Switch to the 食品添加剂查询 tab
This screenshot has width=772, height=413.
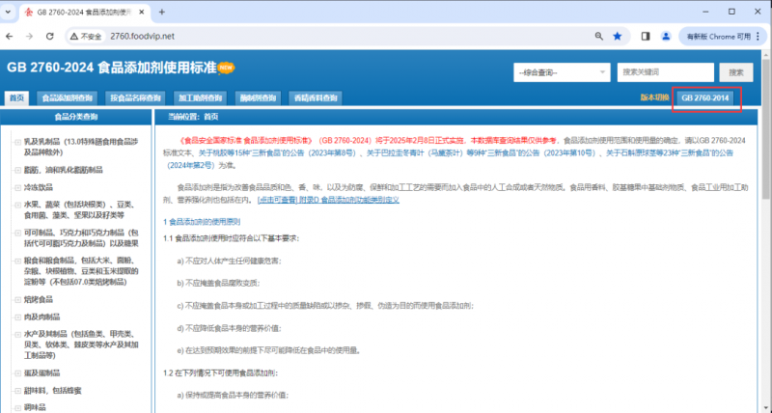click(x=67, y=98)
